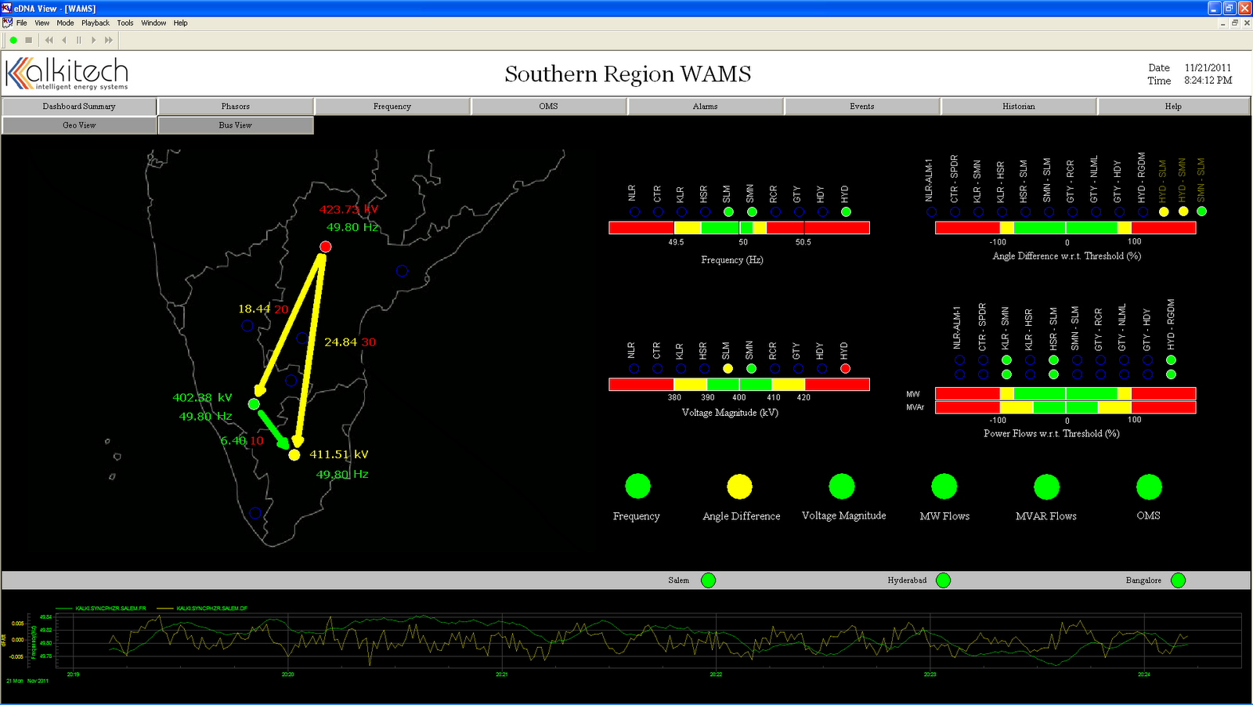The image size is (1253, 705).
Task: Step playback forward with the single arrow icon
Action: click(94, 40)
